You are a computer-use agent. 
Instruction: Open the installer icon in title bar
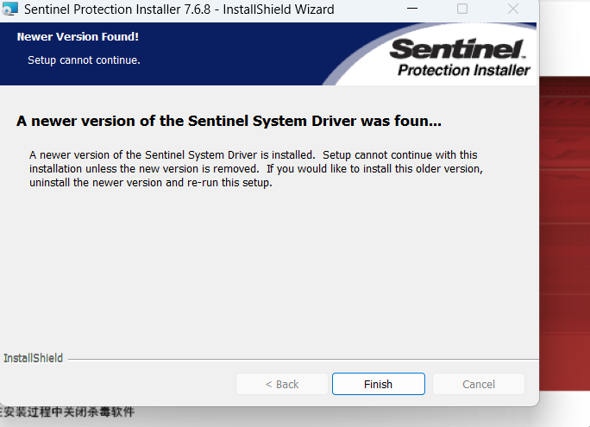click(10, 9)
